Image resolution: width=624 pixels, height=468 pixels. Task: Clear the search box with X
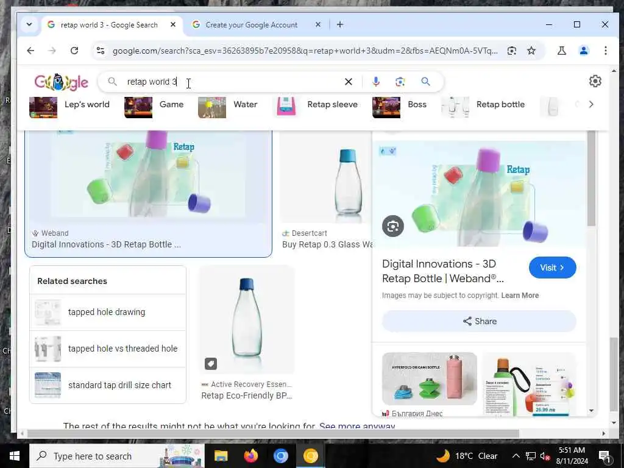click(348, 82)
